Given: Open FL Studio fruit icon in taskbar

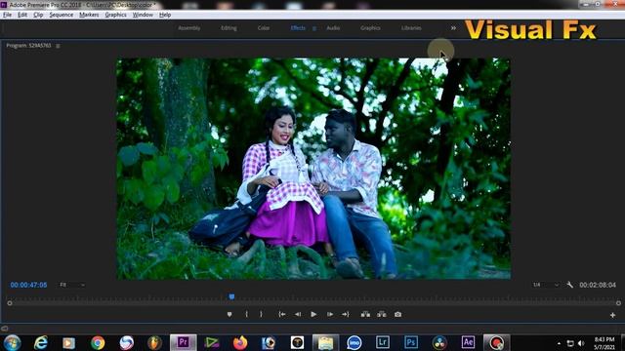Looking at the screenshot, I should 154,342.
